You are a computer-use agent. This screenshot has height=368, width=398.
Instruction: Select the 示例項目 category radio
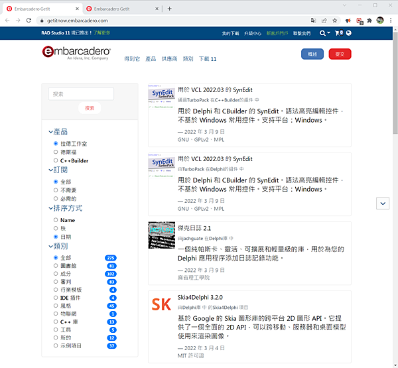pos(56,345)
